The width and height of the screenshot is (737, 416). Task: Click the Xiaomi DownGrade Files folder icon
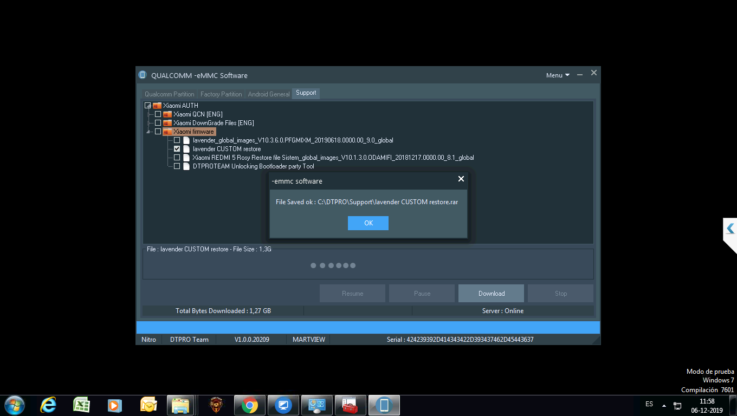point(167,123)
